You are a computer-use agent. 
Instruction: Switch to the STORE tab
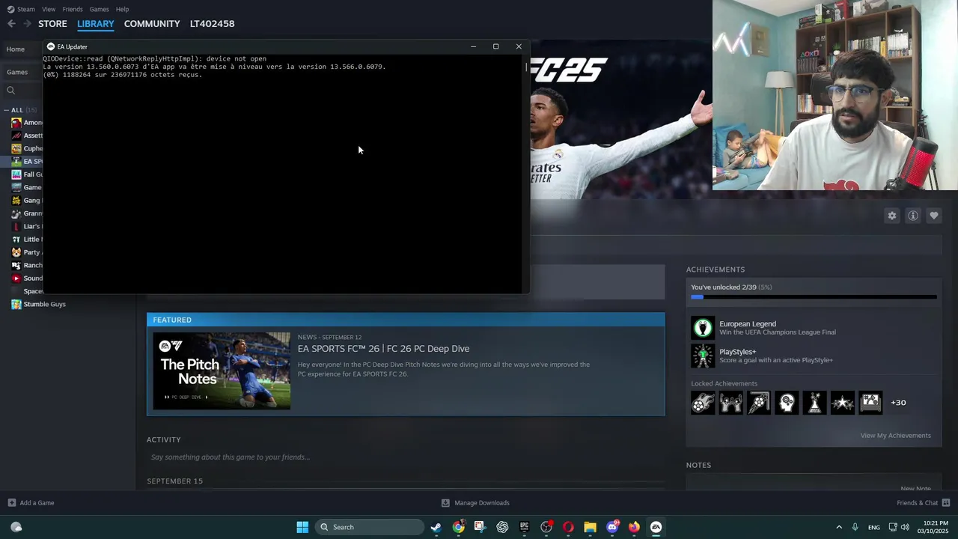click(x=52, y=24)
